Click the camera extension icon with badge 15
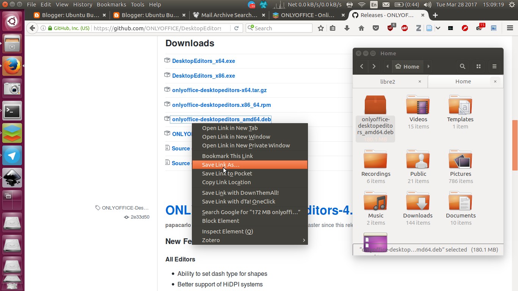The image size is (518, 291). click(480, 28)
